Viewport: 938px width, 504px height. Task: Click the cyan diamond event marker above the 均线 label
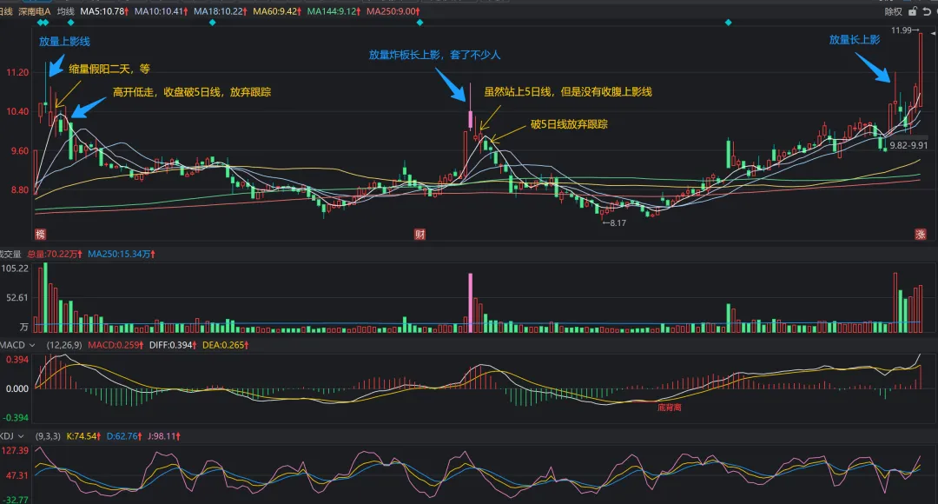pos(70,23)
